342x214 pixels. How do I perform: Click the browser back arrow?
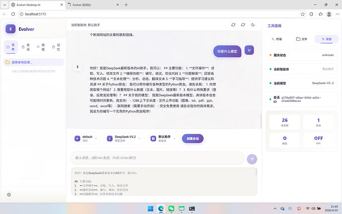4,14
